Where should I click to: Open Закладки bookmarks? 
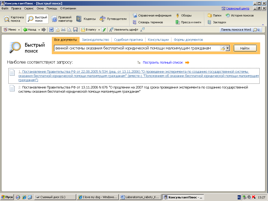pyautogui.click(x=217, y=22)
